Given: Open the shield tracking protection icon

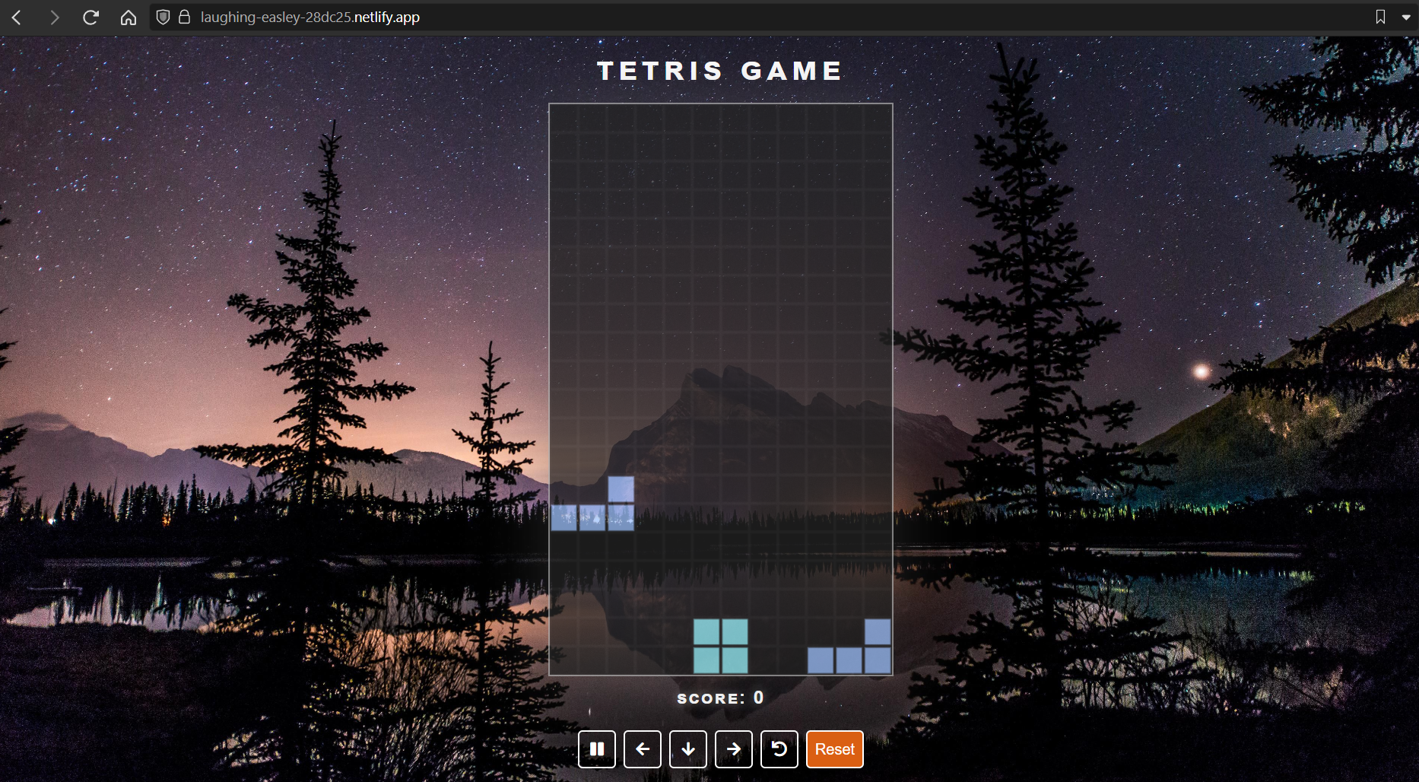Looking at the screenshot, I should [163, 17].
